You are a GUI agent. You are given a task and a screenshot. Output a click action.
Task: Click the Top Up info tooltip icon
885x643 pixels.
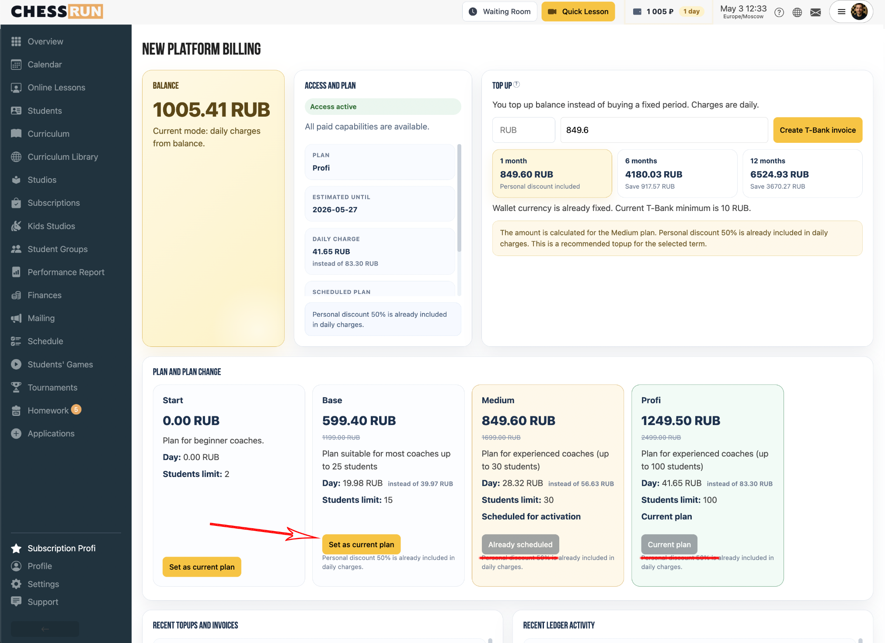(516, 84)
